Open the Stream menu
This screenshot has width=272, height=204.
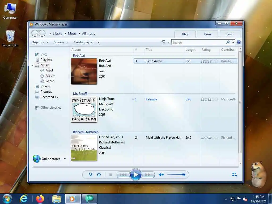[61, 42]
